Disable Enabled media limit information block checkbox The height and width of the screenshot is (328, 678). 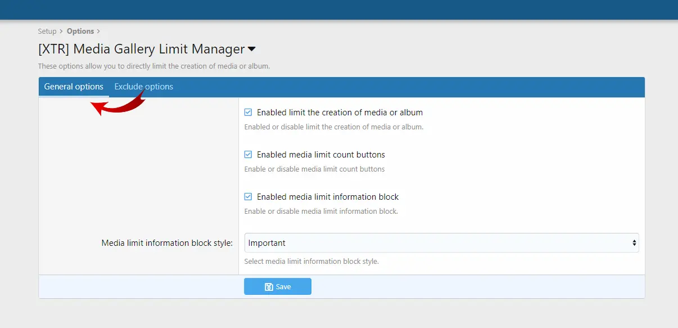(x=248, y=197)
